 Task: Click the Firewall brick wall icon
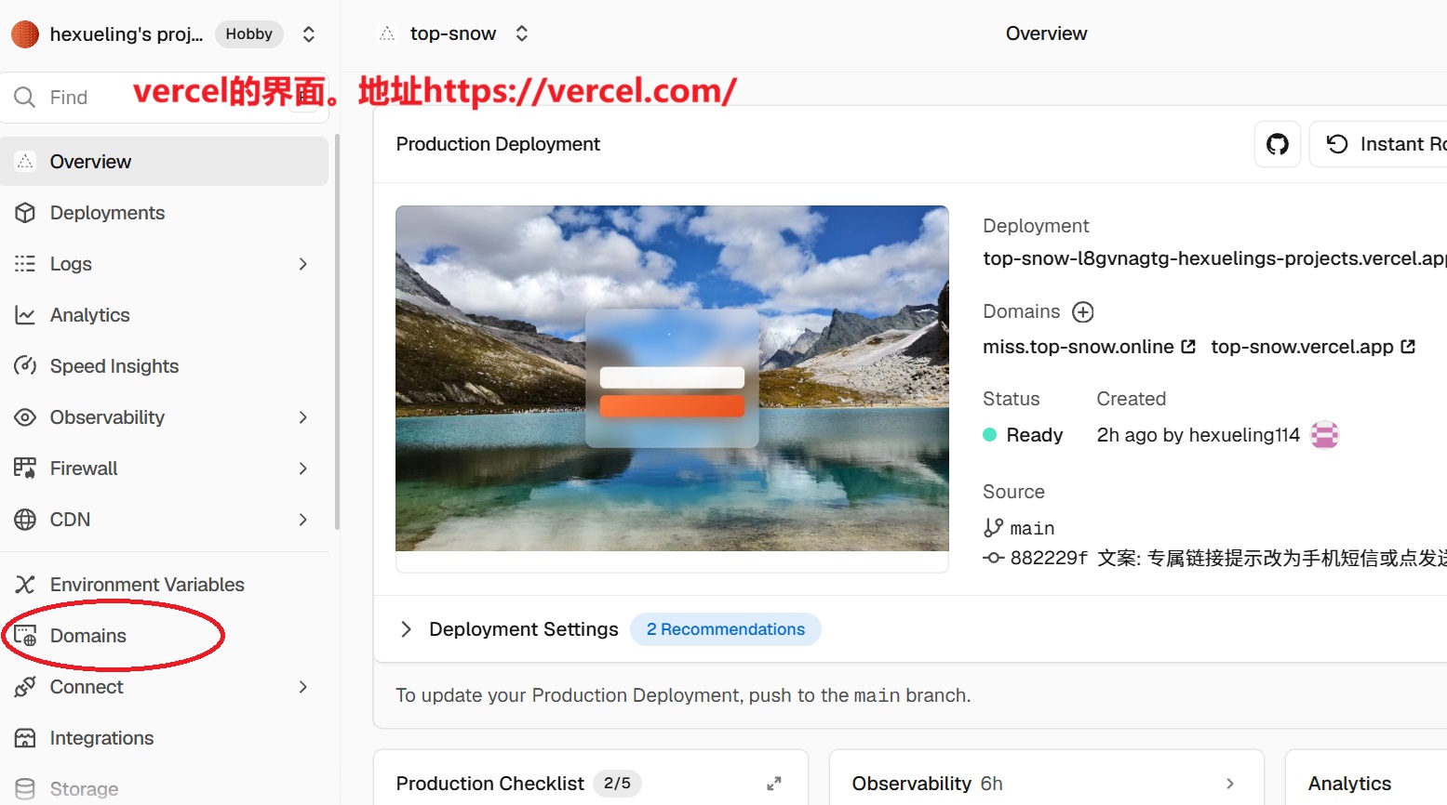tap(25, 468)
